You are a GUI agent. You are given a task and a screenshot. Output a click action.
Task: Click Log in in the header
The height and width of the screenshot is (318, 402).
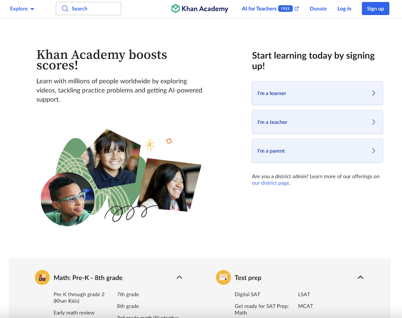[345, 9]
